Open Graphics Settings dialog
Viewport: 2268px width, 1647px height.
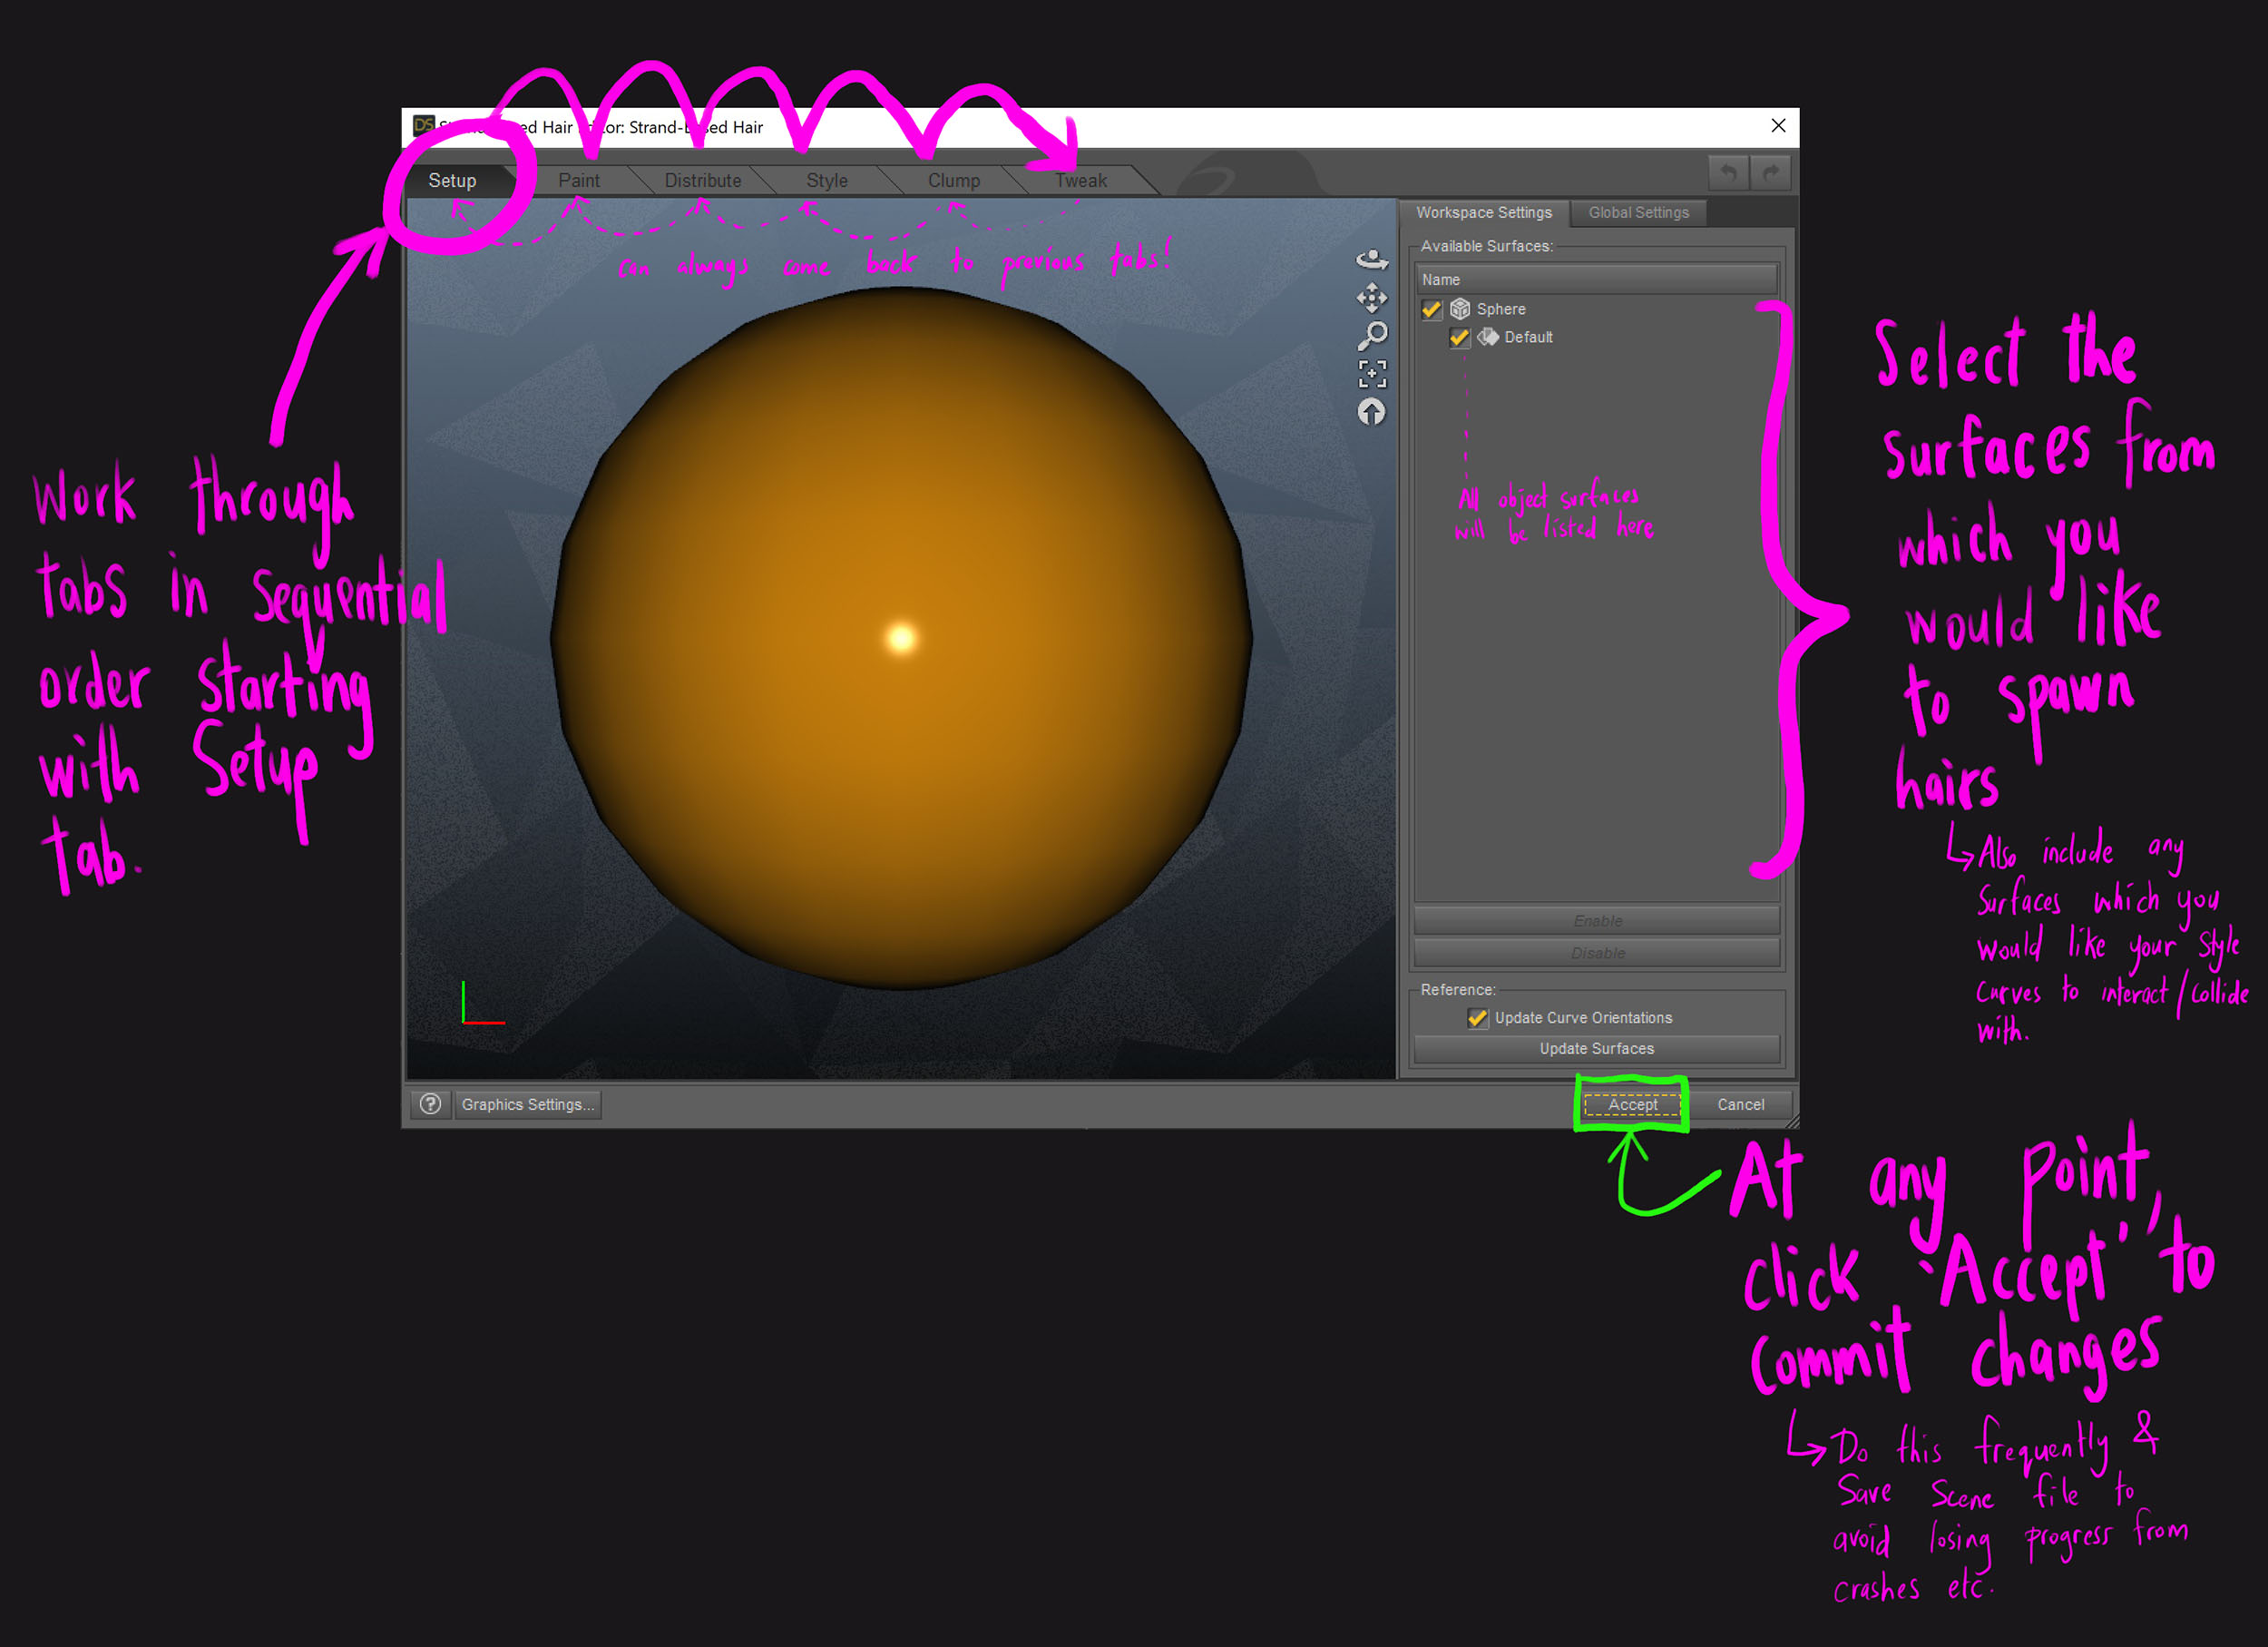point(527,1104)
